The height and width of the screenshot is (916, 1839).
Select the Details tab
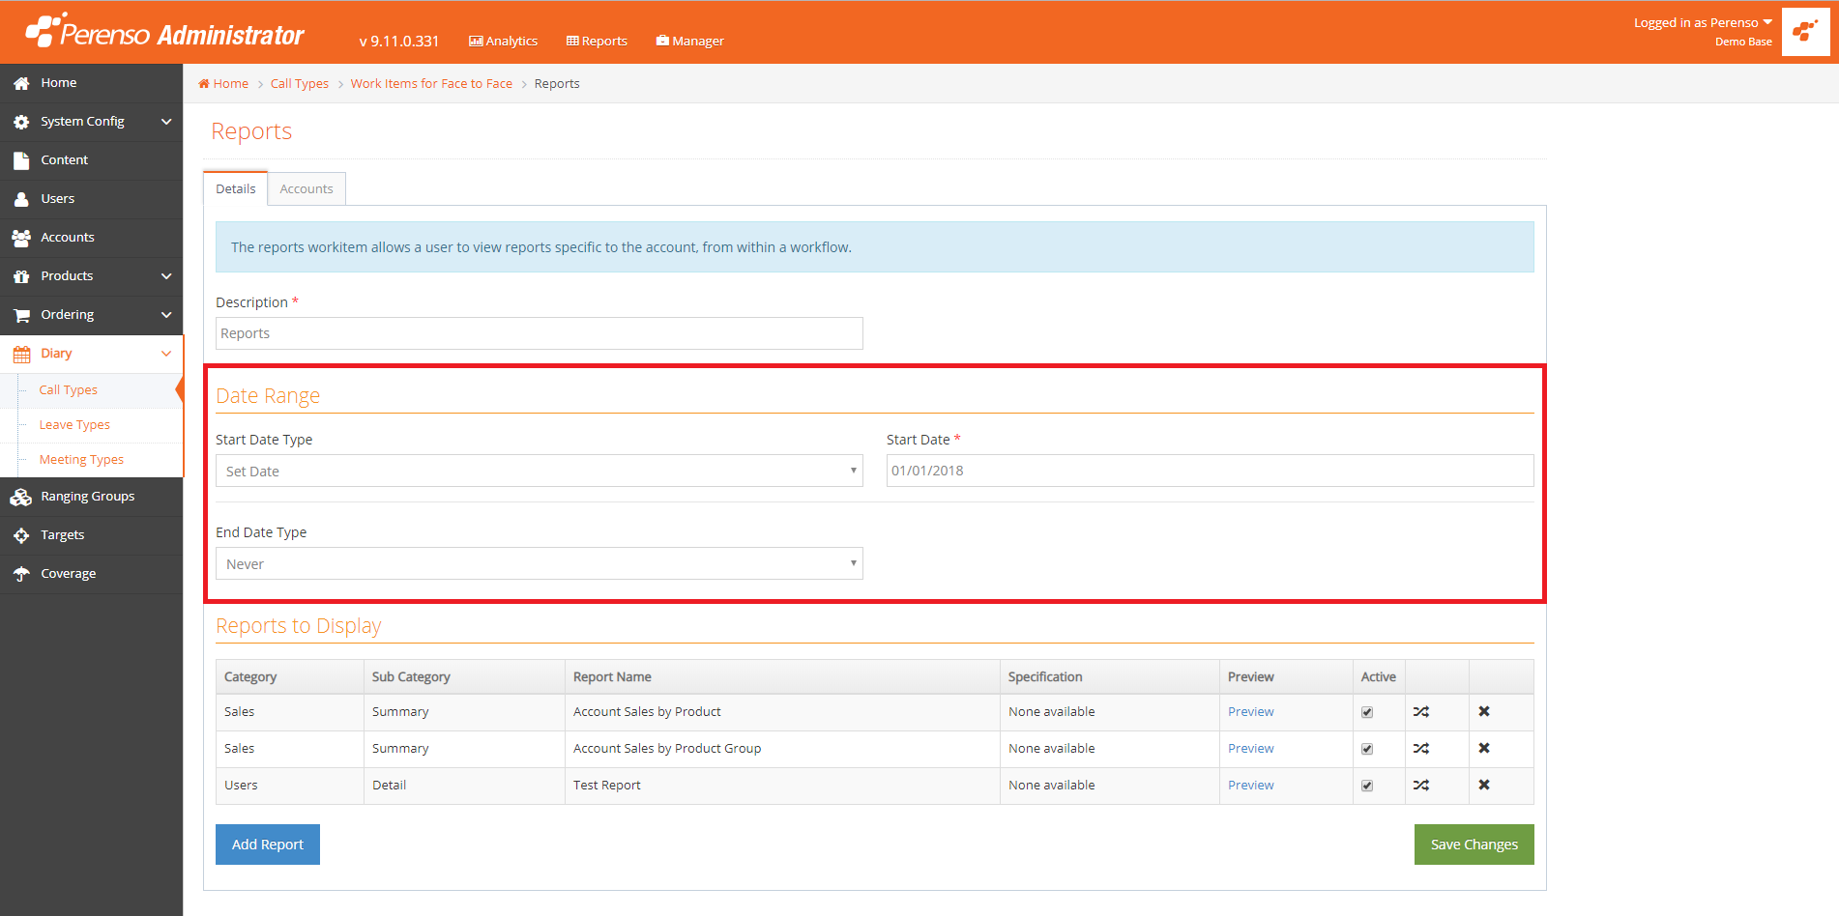[x=236, y=189]
